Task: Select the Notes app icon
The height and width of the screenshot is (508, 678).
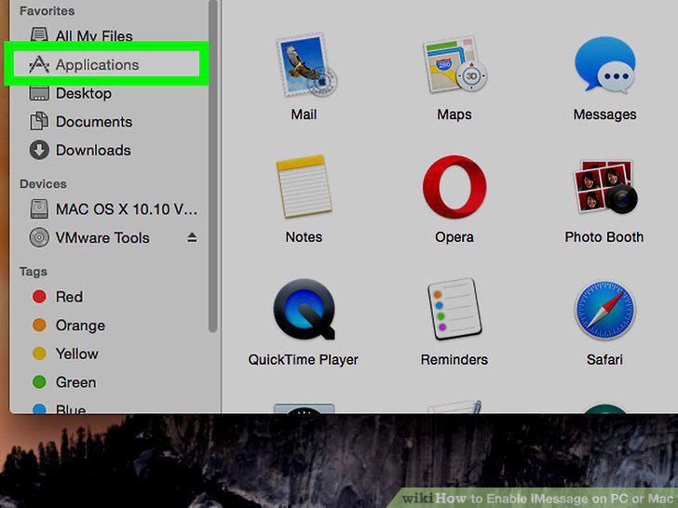Action: tap(304, 186)
